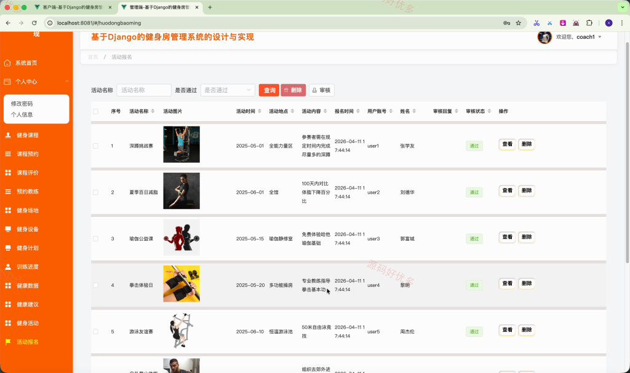Click the 活动报名 flag icon
The height and width of the screenshot is (373, 630).
7,342
